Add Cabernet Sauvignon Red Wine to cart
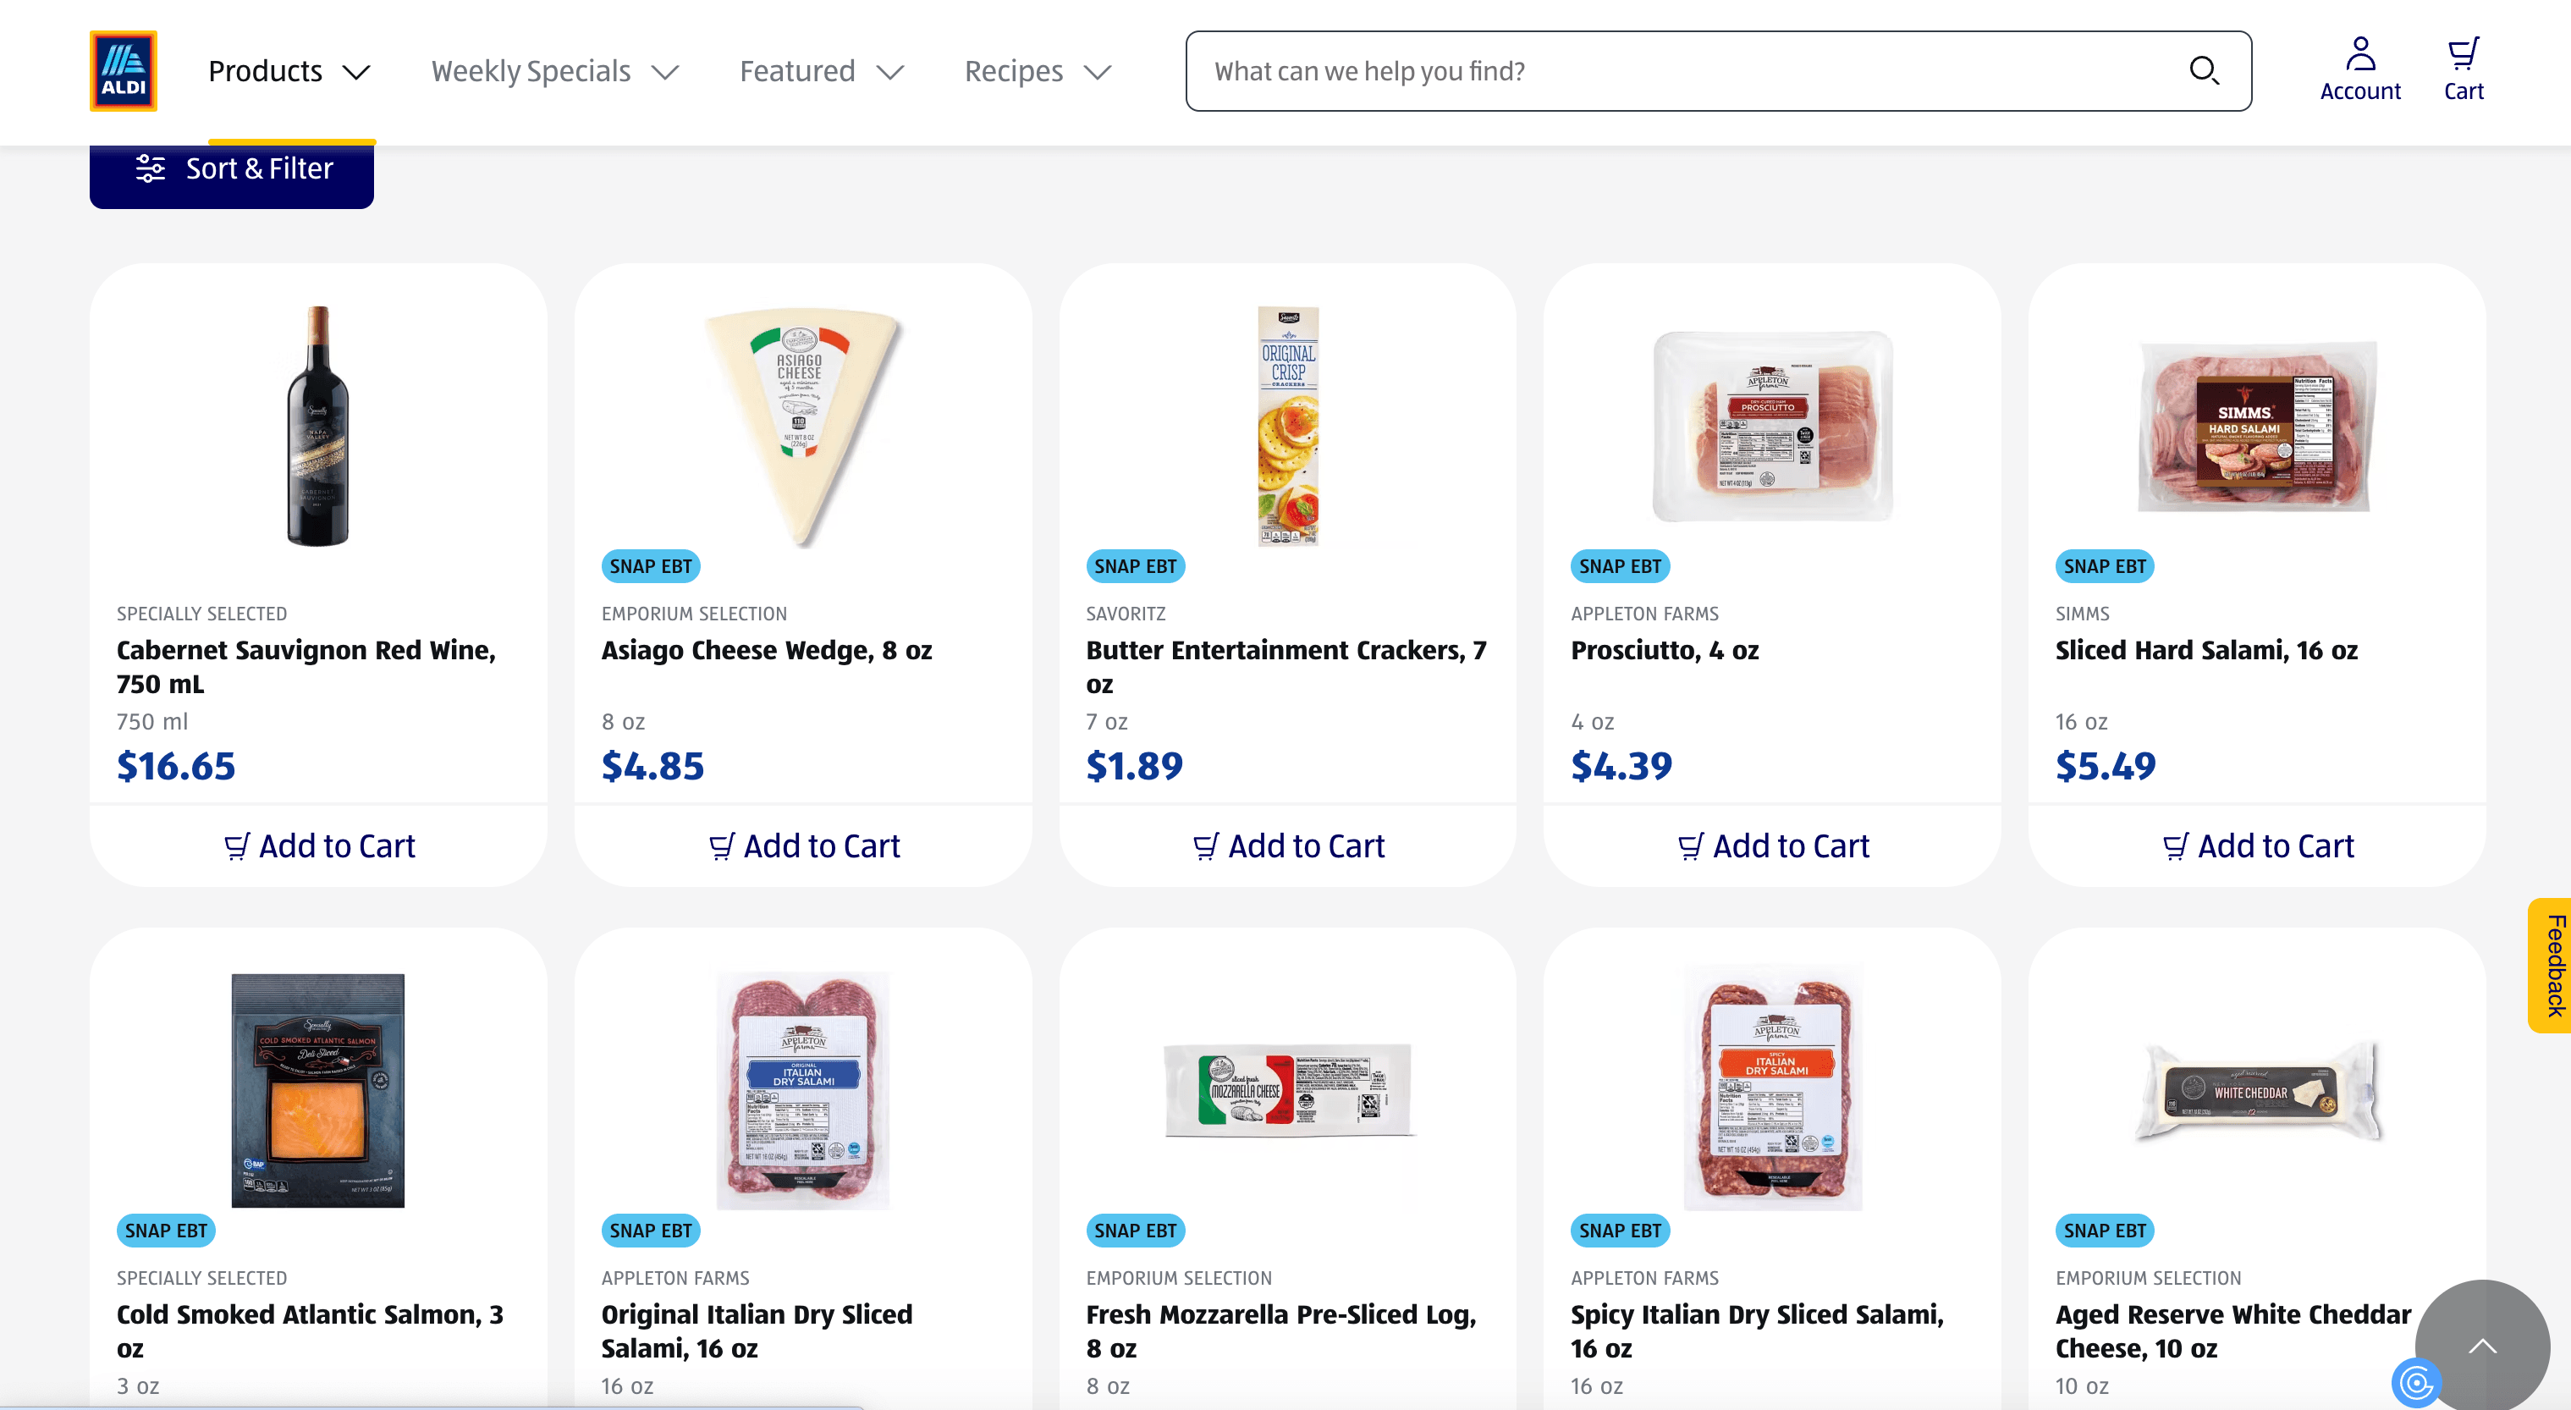The height and width of the screenshot is (1410, 2571). [318, 845]
